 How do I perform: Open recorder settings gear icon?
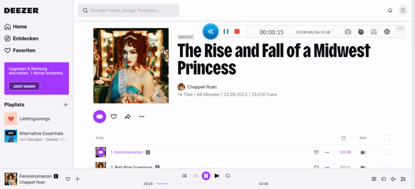click(387, 32)
